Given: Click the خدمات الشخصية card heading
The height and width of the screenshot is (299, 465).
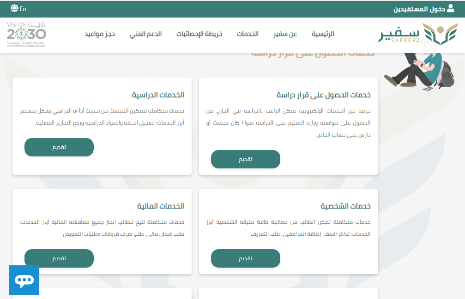Looking at the screenshot, I should [345, 206].
